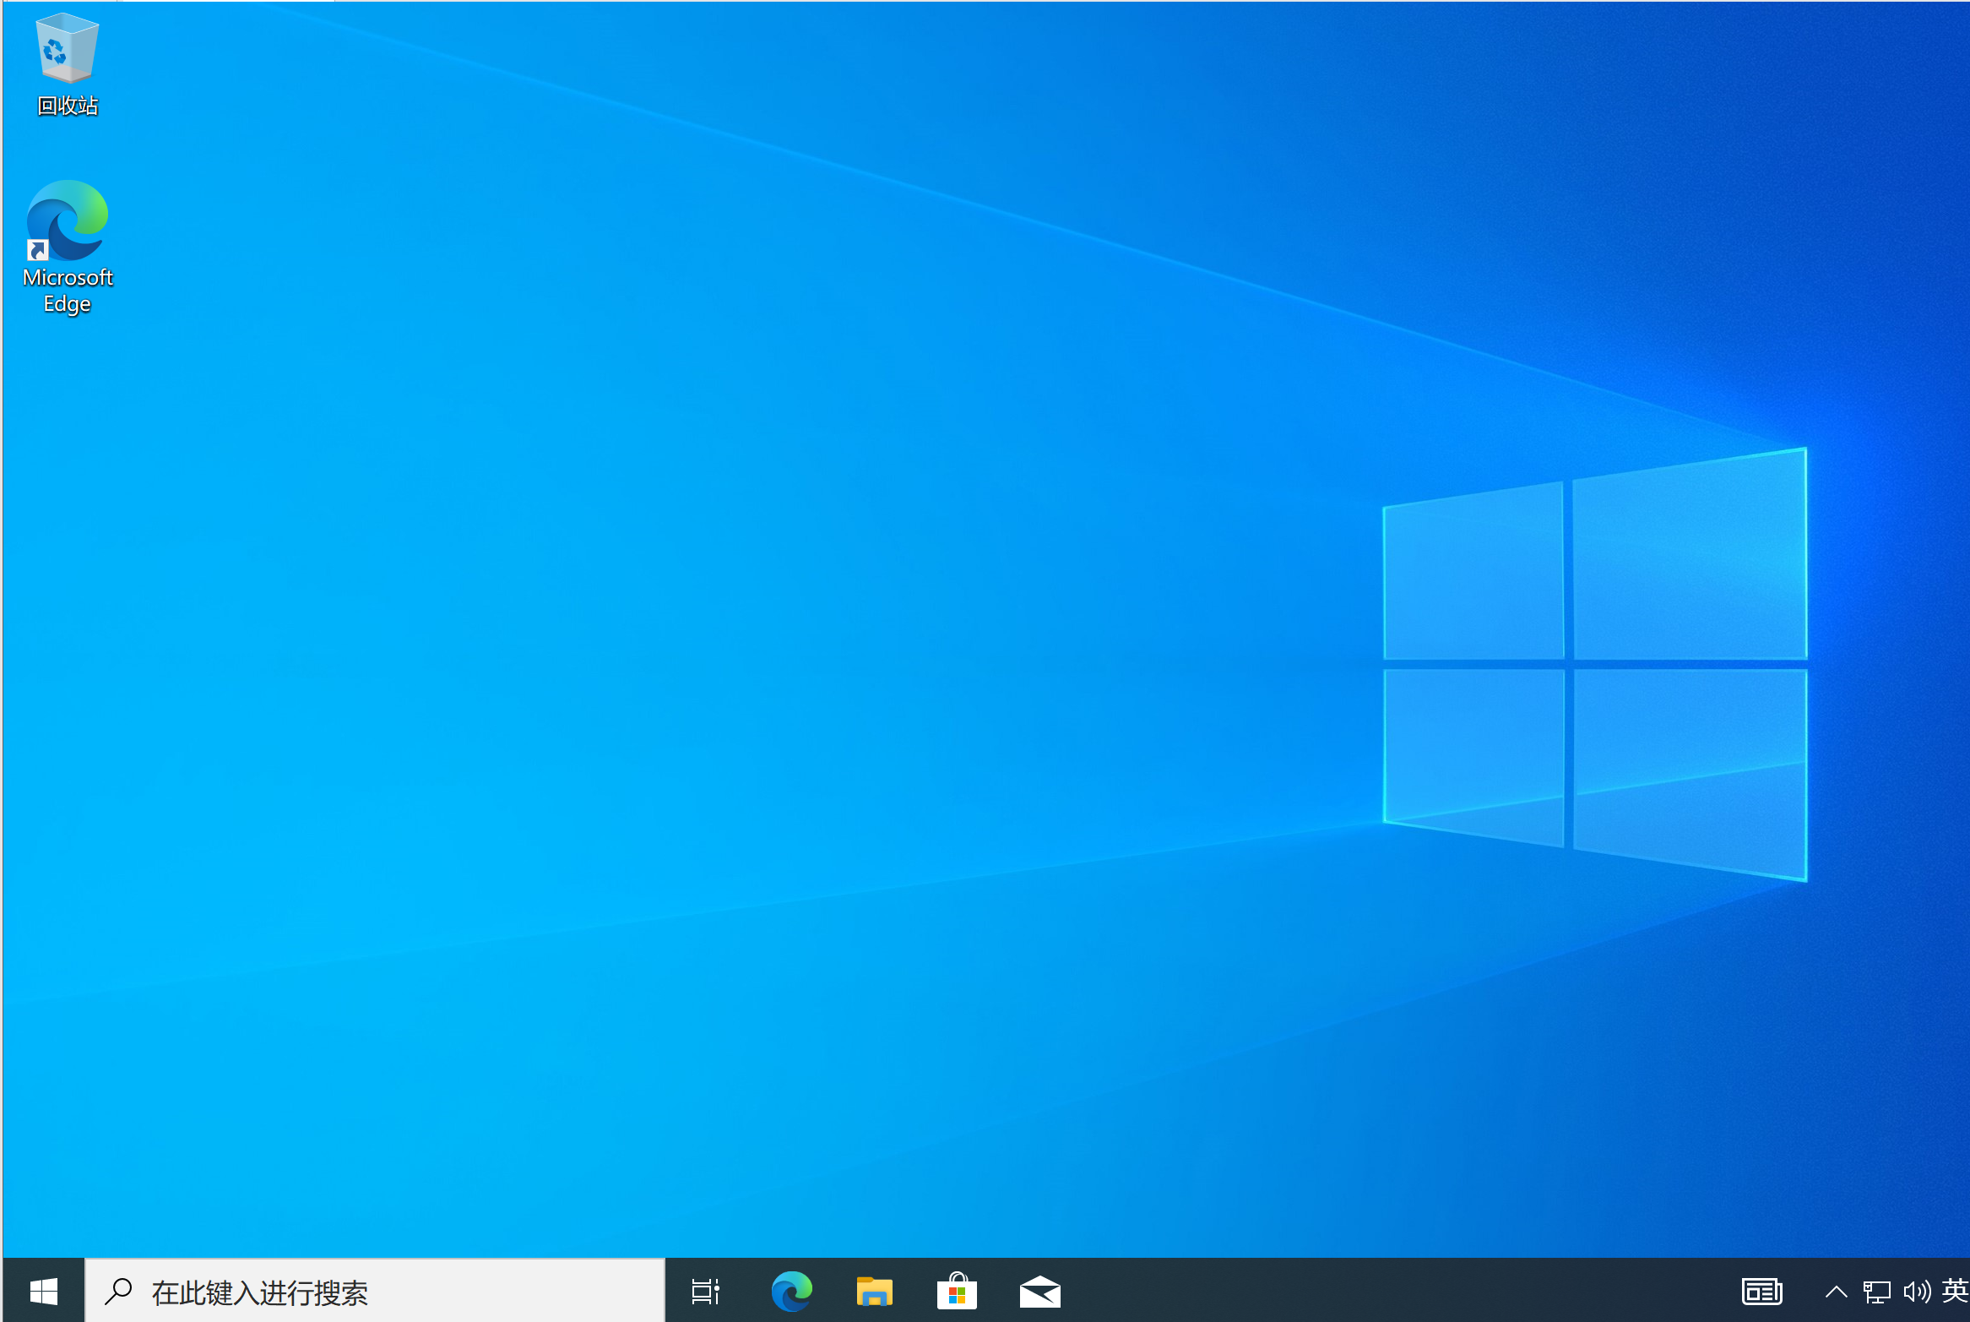Click the 回收站 text label
The width and height of the screenshot is (1970, 1322).
[68, 106]
